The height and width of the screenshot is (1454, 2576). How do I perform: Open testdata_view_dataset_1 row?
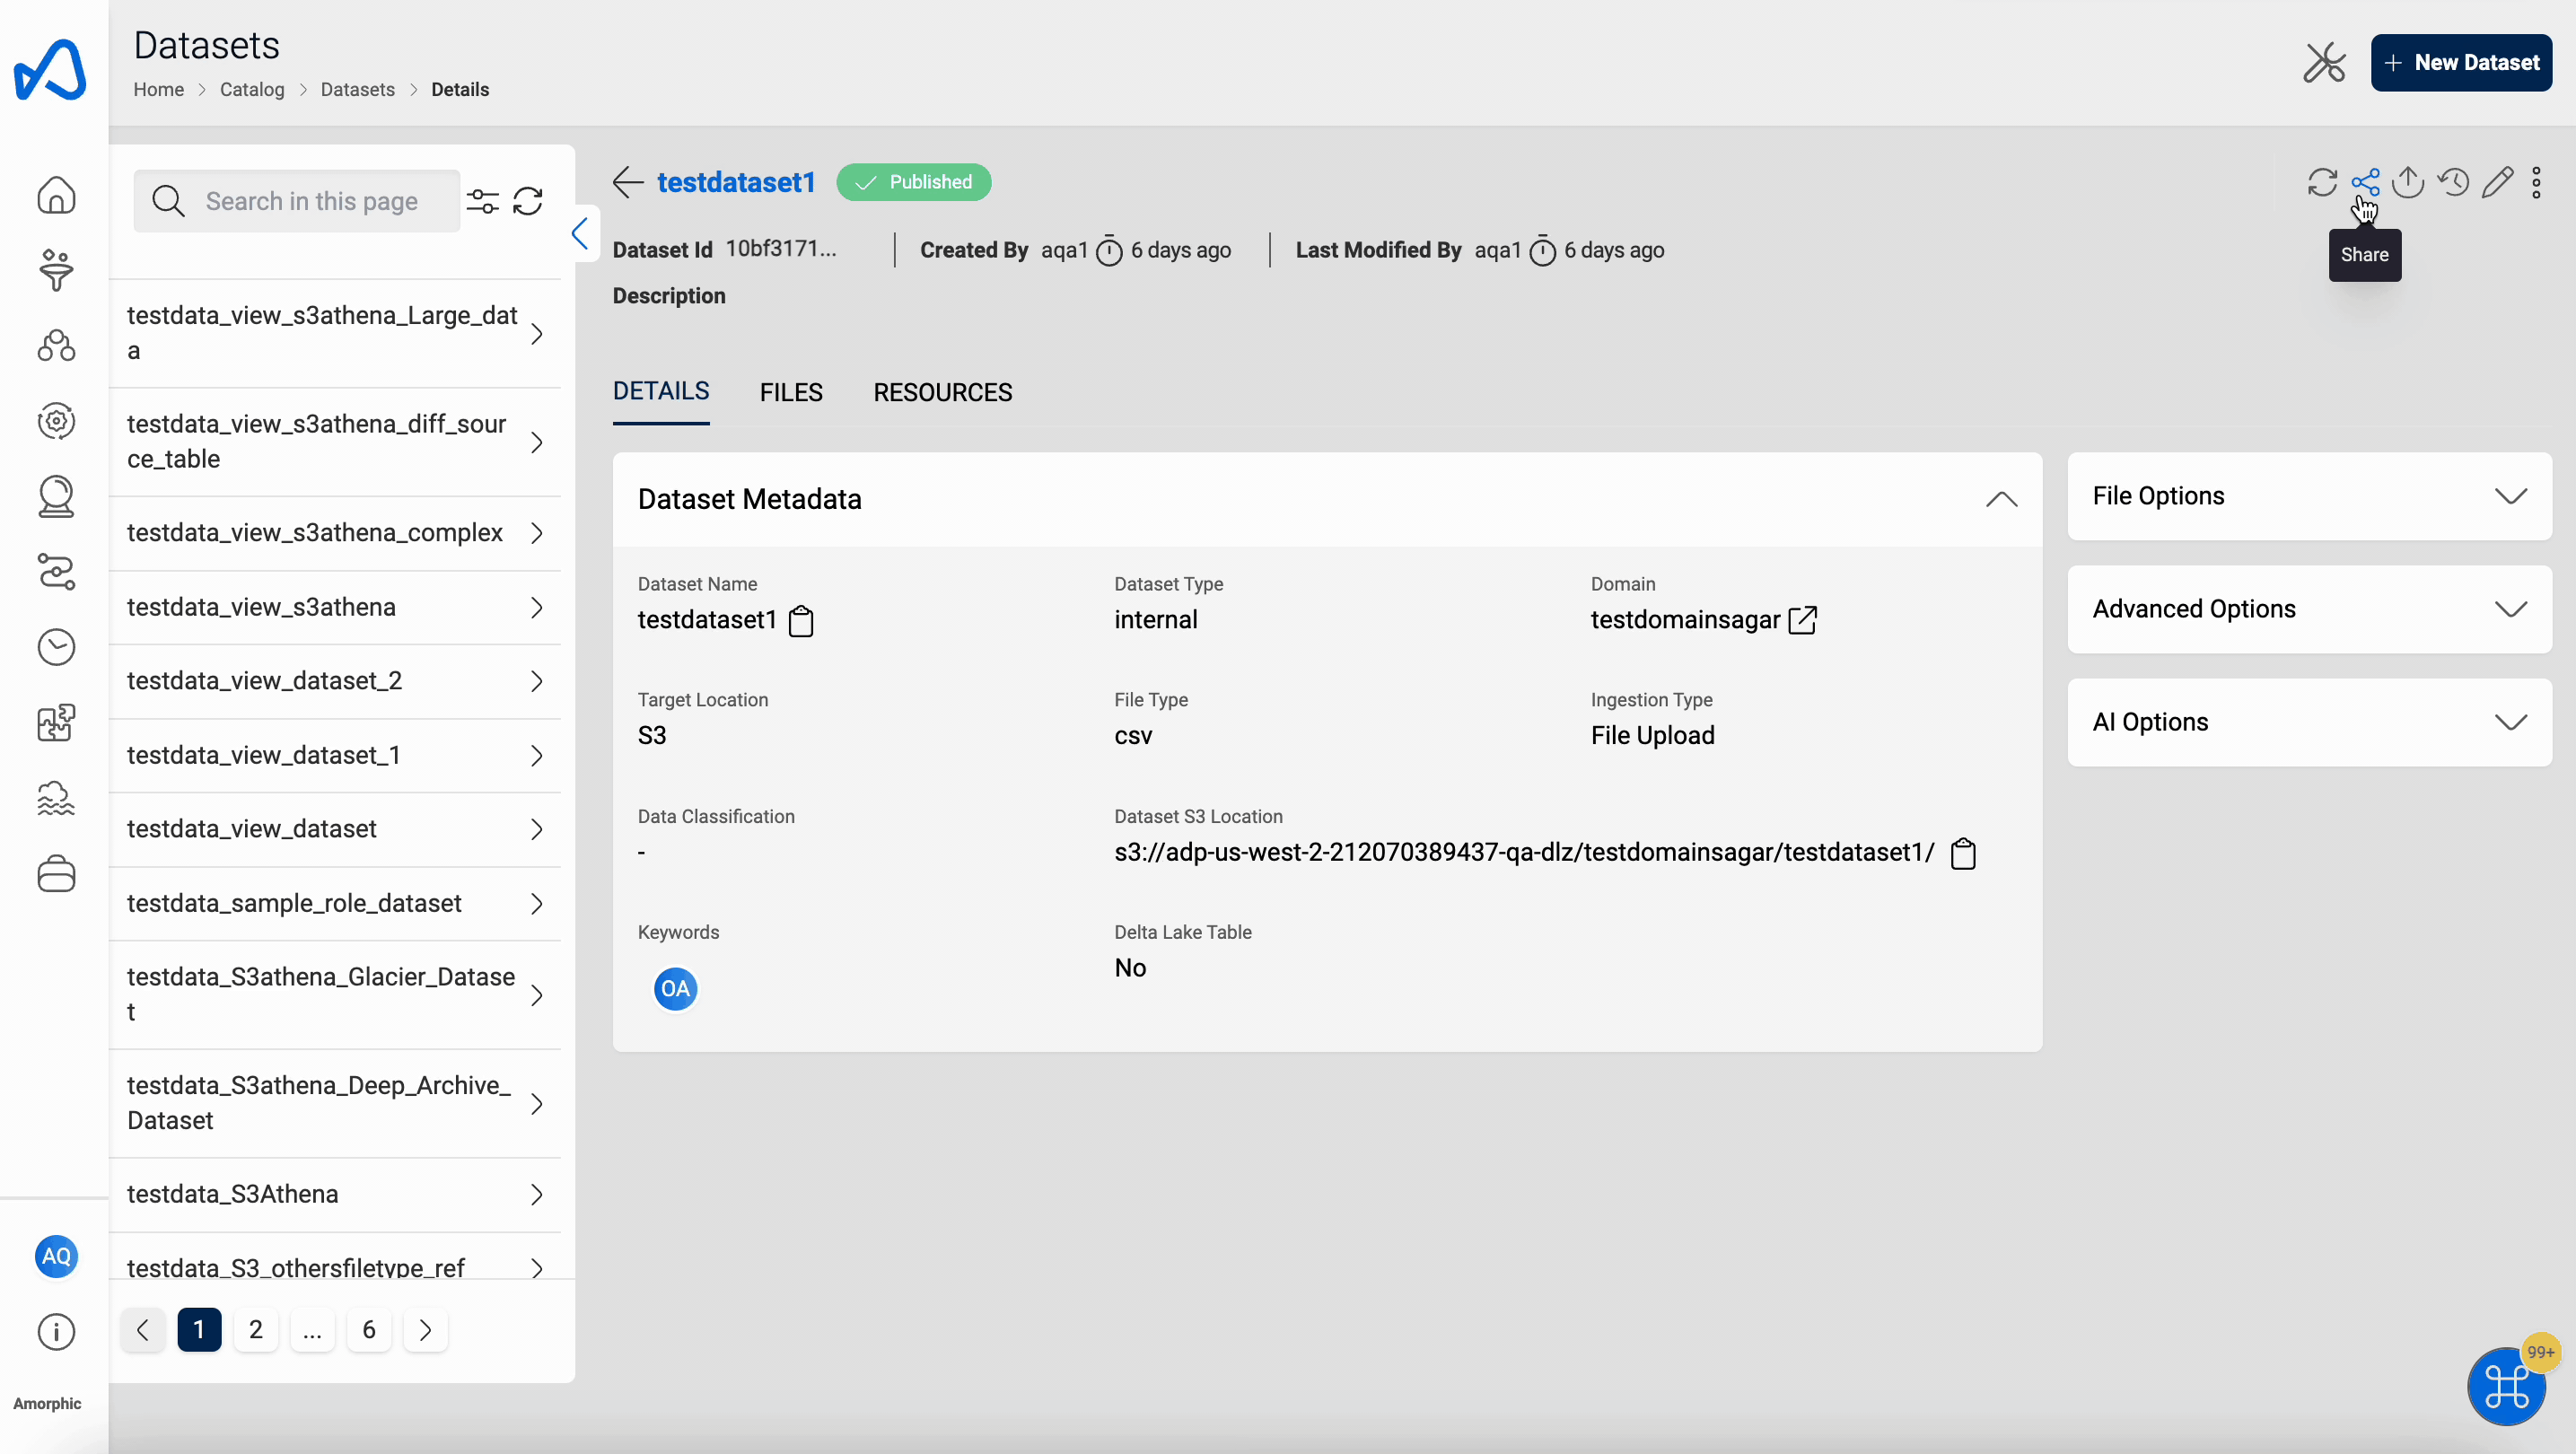point(335,755)
